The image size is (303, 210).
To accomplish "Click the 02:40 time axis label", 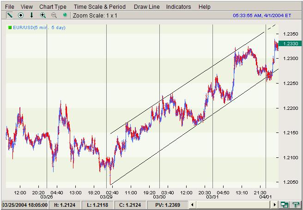I will 112,192.
